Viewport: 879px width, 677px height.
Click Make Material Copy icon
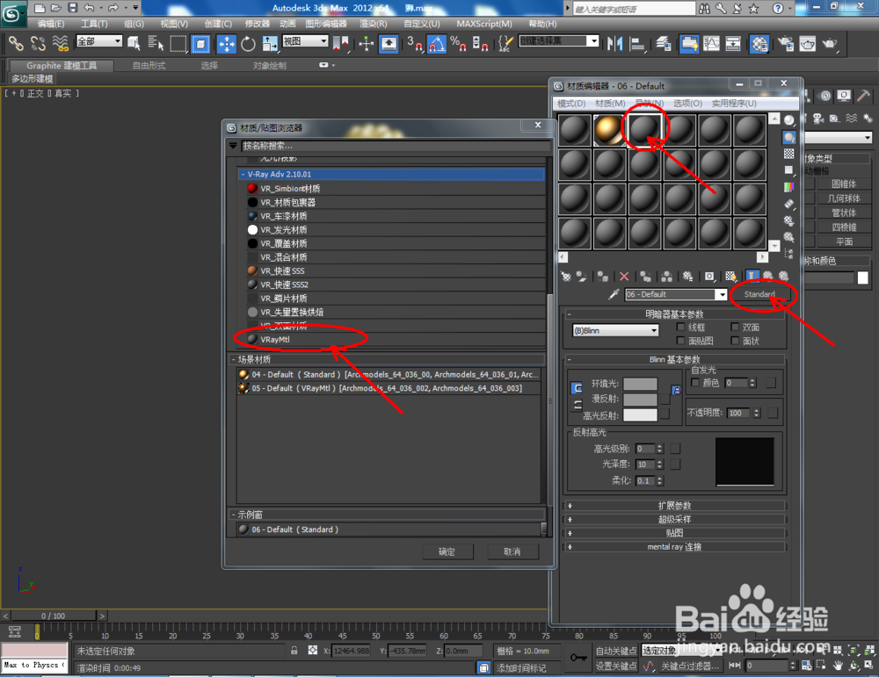point(646,276)
